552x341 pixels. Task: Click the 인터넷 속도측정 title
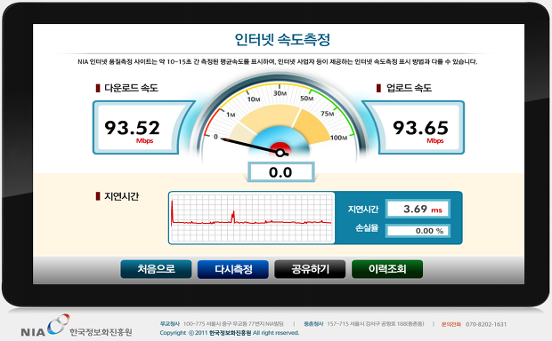point(282,39)
